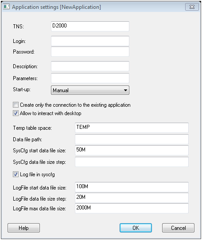Image resolution: width=202 pixels, height=240 pixels.
Task: Click the Data file path label
Action: (27, 139)
